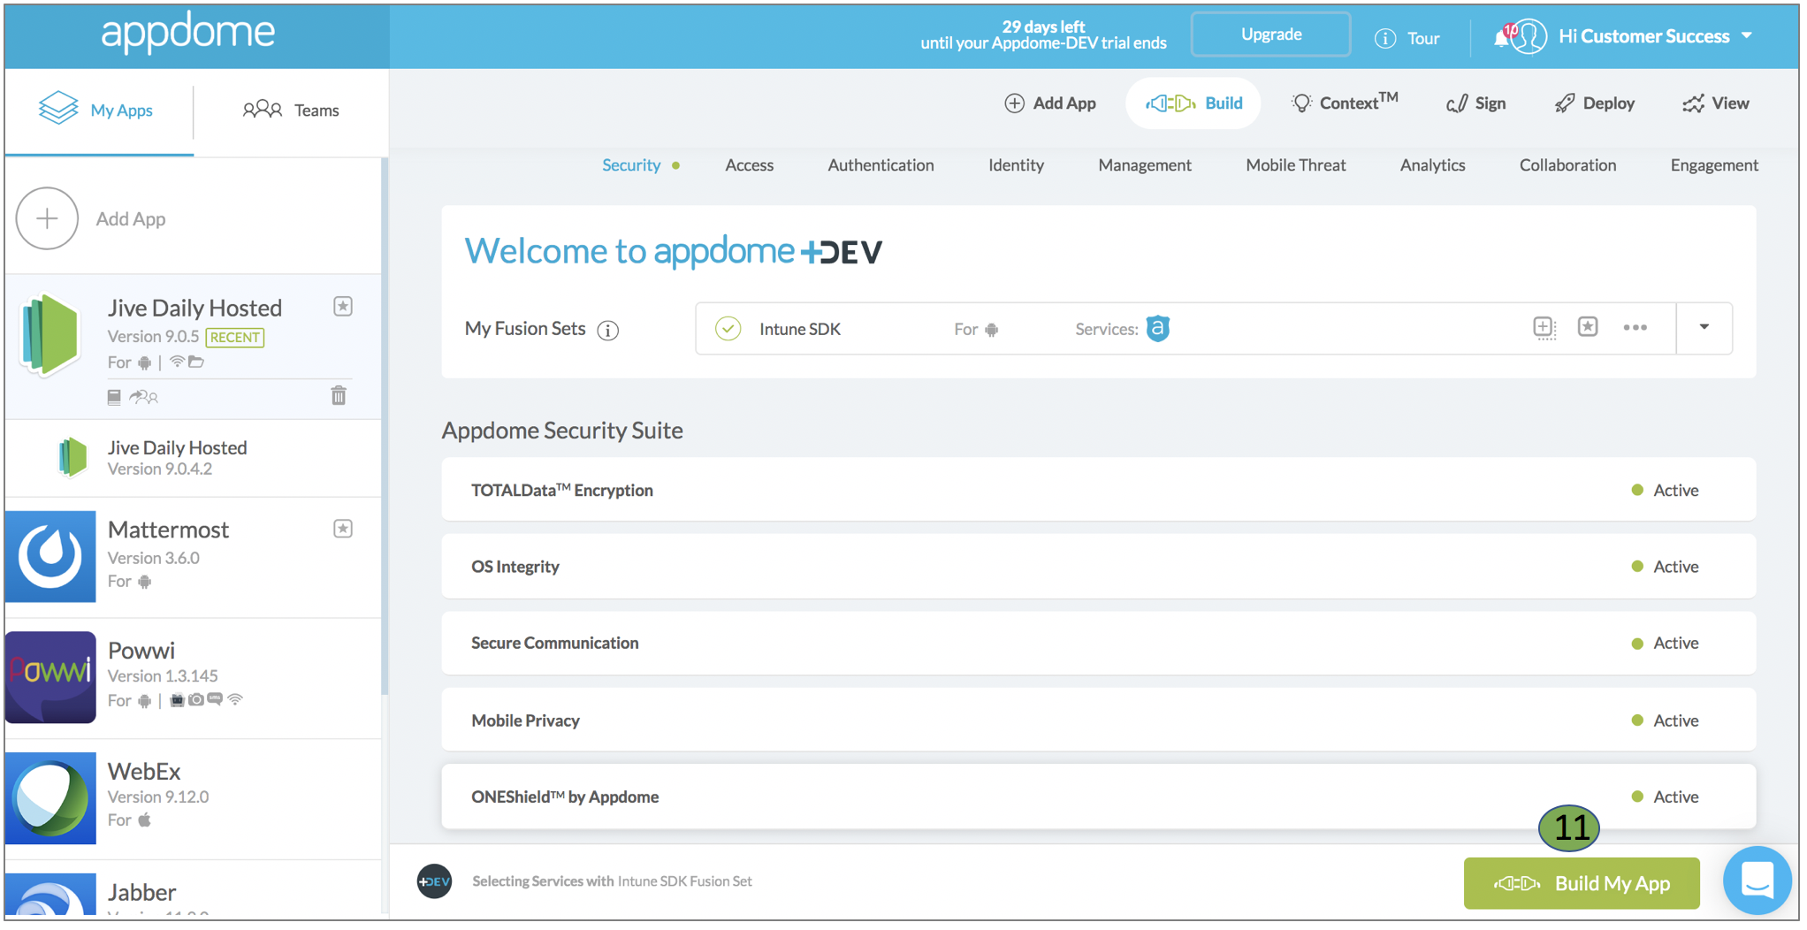Image resolution: width=1807 pixels, height=930 pixels.
Task: Open Jive Daily Hosted documentation book icon
Action: click(114, 397)
